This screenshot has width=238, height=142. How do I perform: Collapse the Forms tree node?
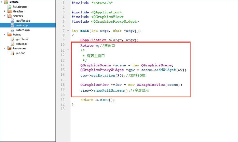click(5, 35)
